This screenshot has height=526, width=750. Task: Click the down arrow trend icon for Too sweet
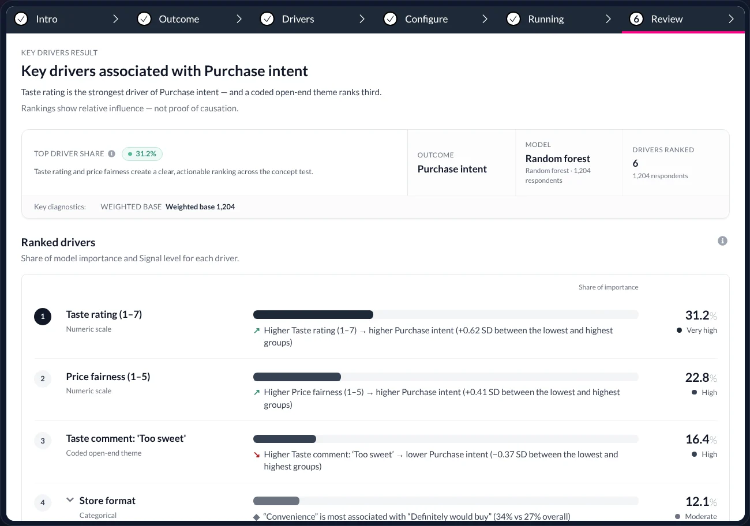pyautogui.click(x=257, y=455)
